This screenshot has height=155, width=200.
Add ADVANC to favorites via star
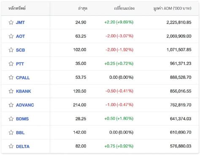pyautogui.click(x=11, y=105)
